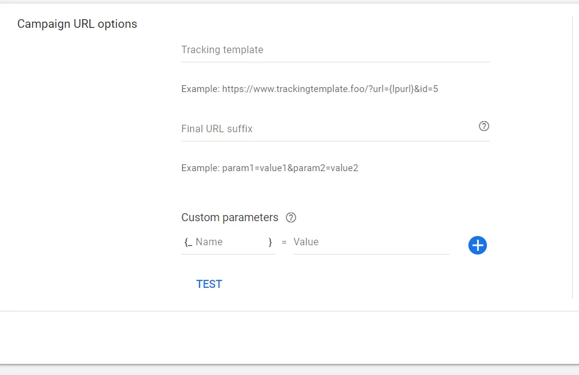Image resolution: width=579 pixels, height=375 pixels.
Task: Click the gray strip at the window bottom
Action: pyautogui.click(x=289, y=370)
